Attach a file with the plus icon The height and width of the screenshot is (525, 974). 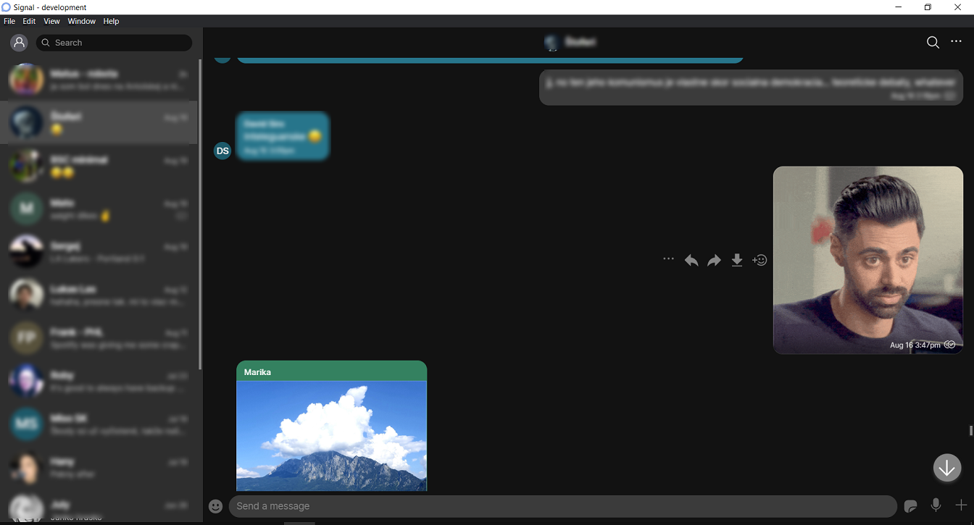pyautogui.click(x=961, y=505)
